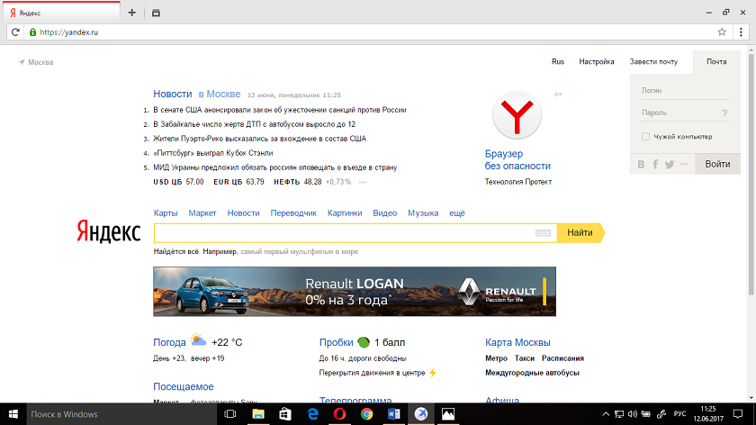Tick the Чужой компьютер checkbox
Screen dimensions: 756x425
(x=645, y=137)
